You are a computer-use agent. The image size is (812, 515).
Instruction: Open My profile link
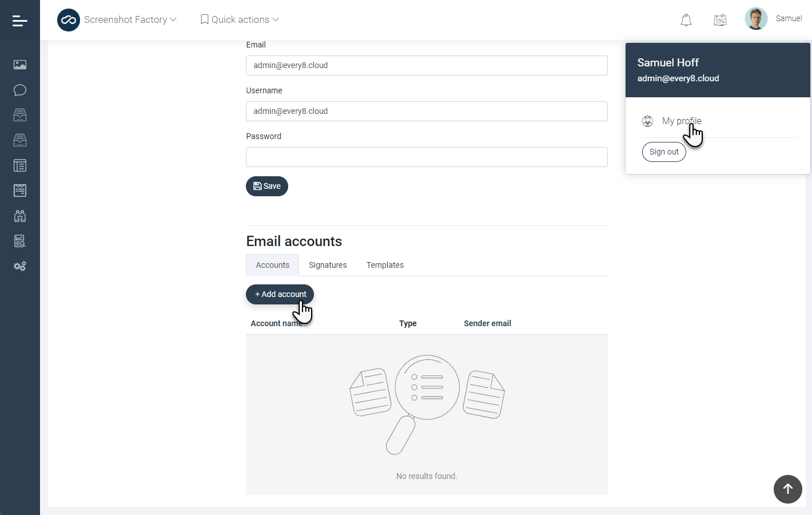tap(681, 121)
